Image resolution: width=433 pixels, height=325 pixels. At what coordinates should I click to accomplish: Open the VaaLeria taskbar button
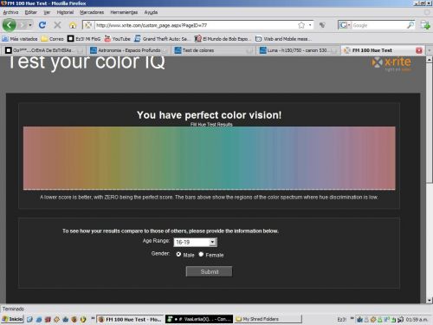click(199, 319)
